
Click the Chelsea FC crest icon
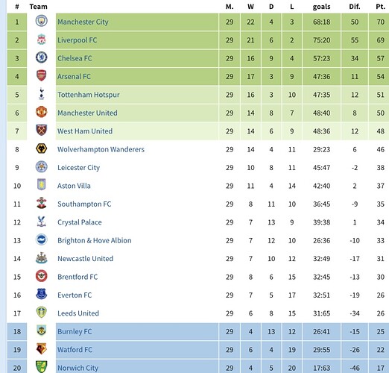[42, 57]
